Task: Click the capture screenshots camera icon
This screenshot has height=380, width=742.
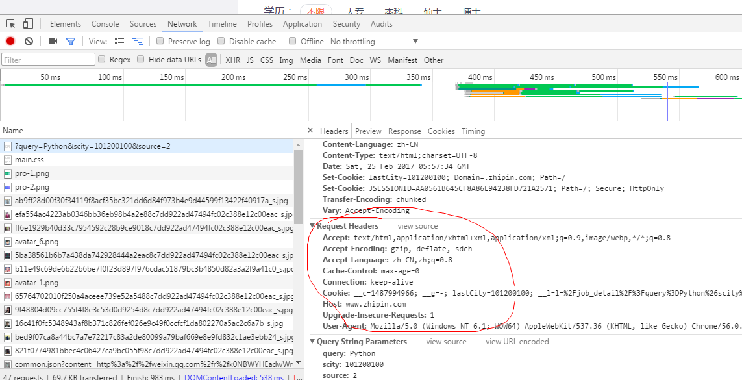Action: click(53, 41)
